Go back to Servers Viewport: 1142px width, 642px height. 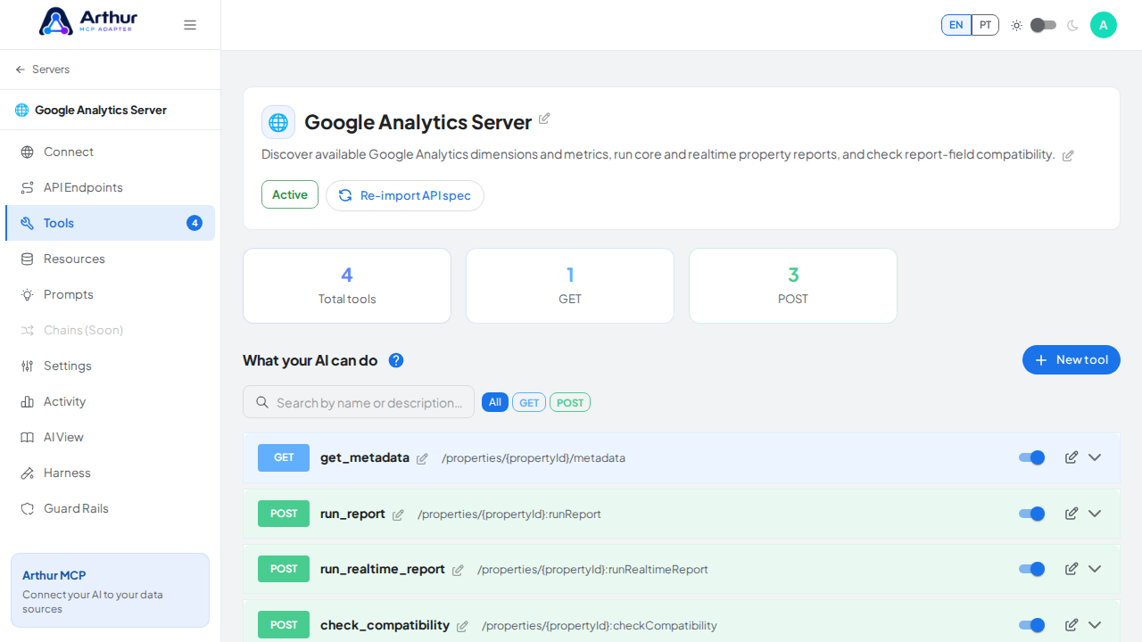(43, 70)
